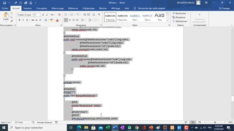Align text left
This screenshot has width=234, height=131.
(66, 20)
